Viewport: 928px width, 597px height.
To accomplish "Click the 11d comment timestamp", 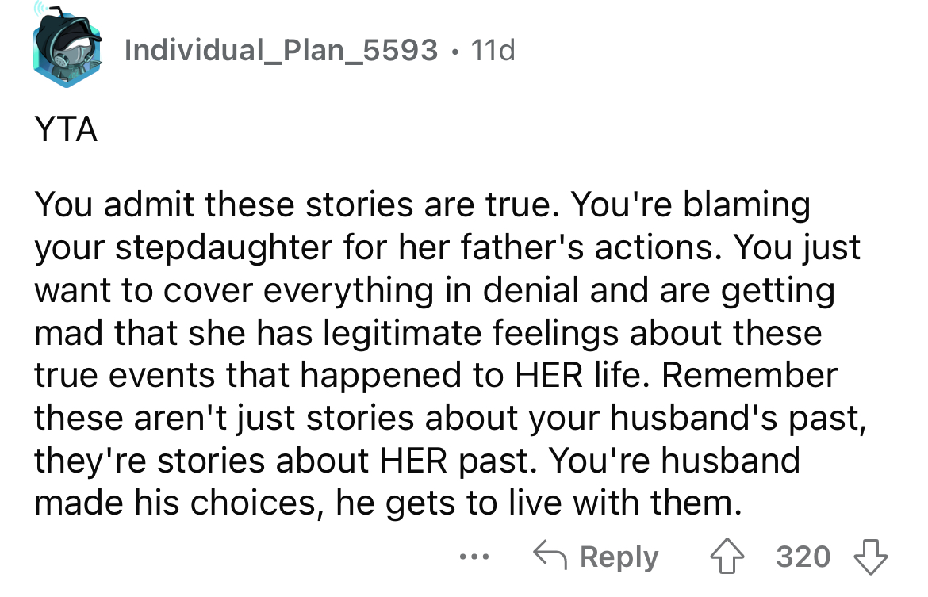I will tap(493, 51).
